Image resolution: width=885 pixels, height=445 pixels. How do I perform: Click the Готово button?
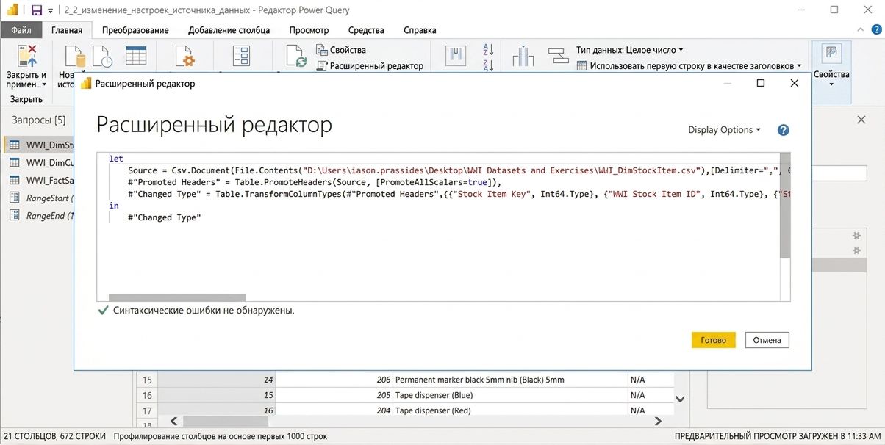click(713, 340)
